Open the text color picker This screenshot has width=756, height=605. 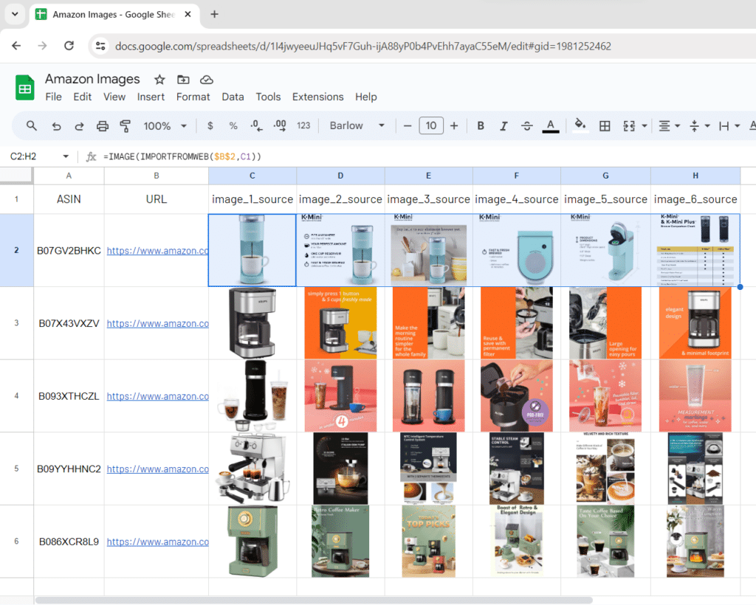551,125
